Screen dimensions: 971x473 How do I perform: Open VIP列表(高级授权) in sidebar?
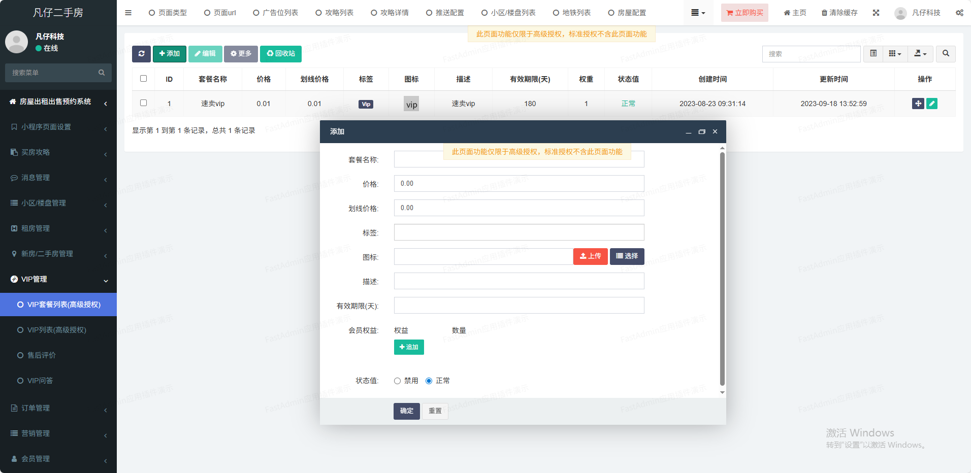click(x=56, y=330)
